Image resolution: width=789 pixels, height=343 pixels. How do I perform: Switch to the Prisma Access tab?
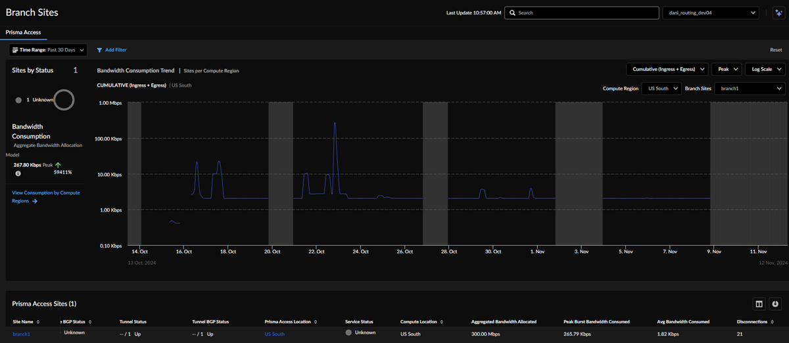tap(23, 32)
